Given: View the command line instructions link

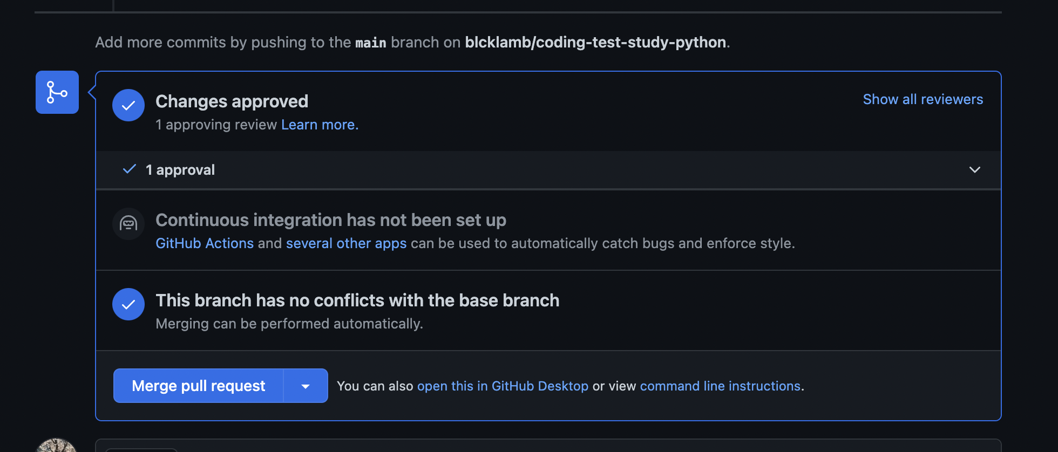Looking at the screenshot, I should point(720,386).
